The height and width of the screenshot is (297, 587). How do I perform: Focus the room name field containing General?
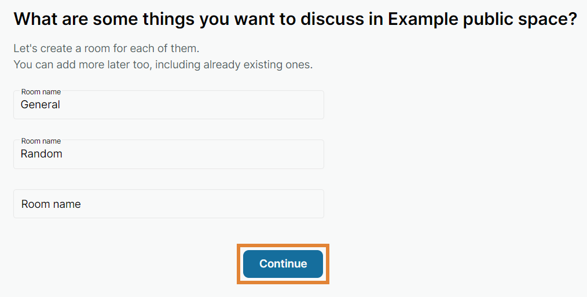pyautogui.click(x=168, y=105)
